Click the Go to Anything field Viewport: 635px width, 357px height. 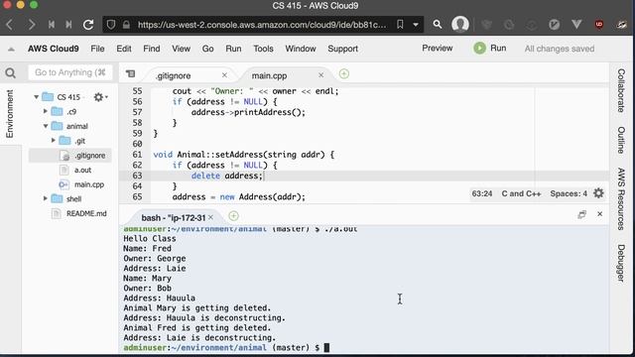(70, 72)
